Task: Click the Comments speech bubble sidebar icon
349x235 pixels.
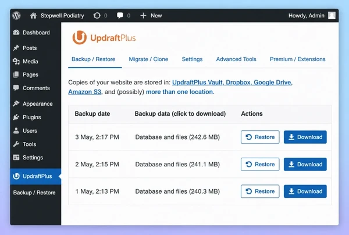Action: pos(16,88)
